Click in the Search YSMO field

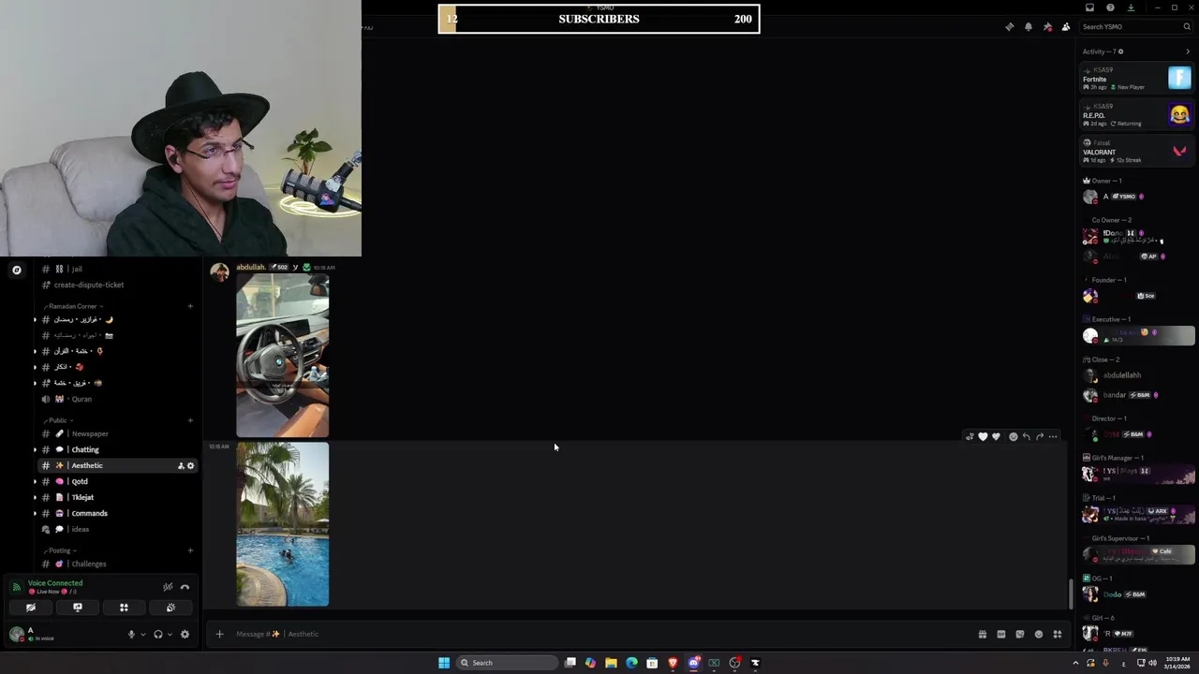(1135, 27)
